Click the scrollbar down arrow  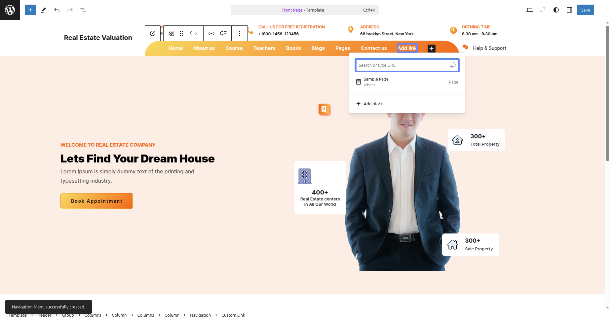[607, 307]
